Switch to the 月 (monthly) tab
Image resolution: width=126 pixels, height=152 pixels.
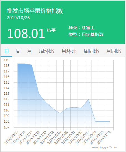coord(29,51)
